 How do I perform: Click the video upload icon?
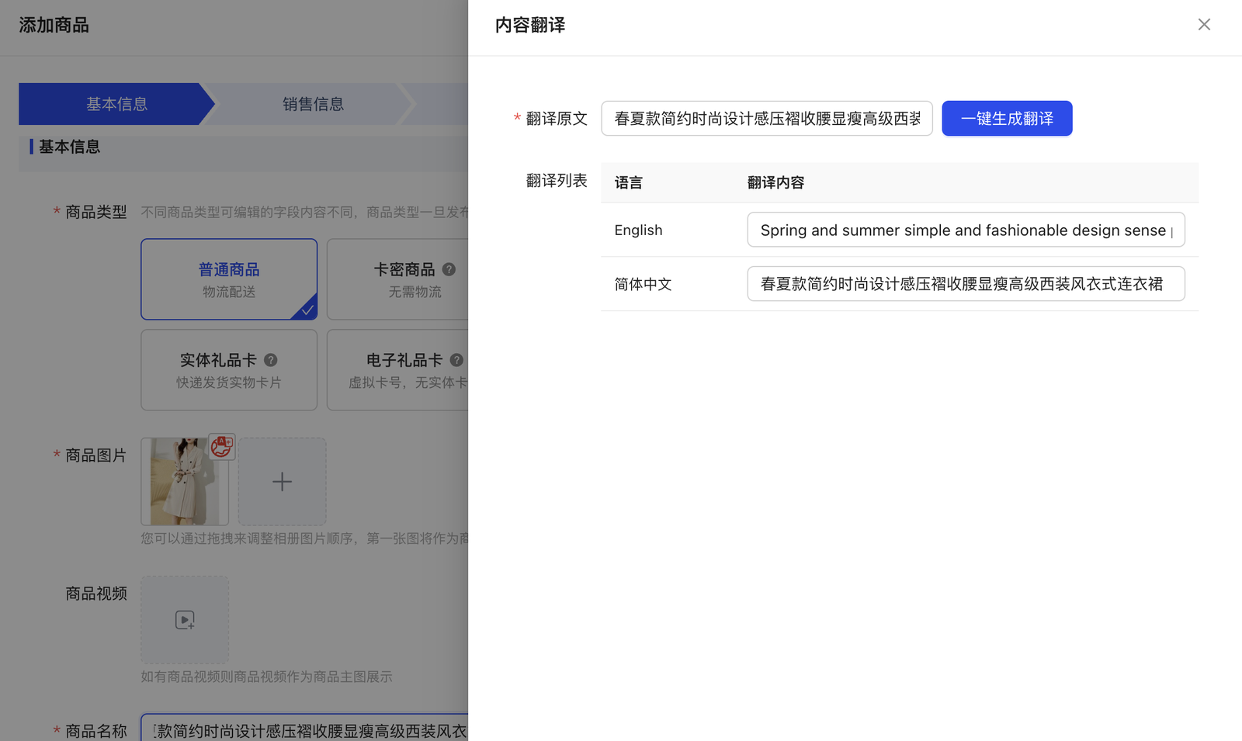(185, 620)
